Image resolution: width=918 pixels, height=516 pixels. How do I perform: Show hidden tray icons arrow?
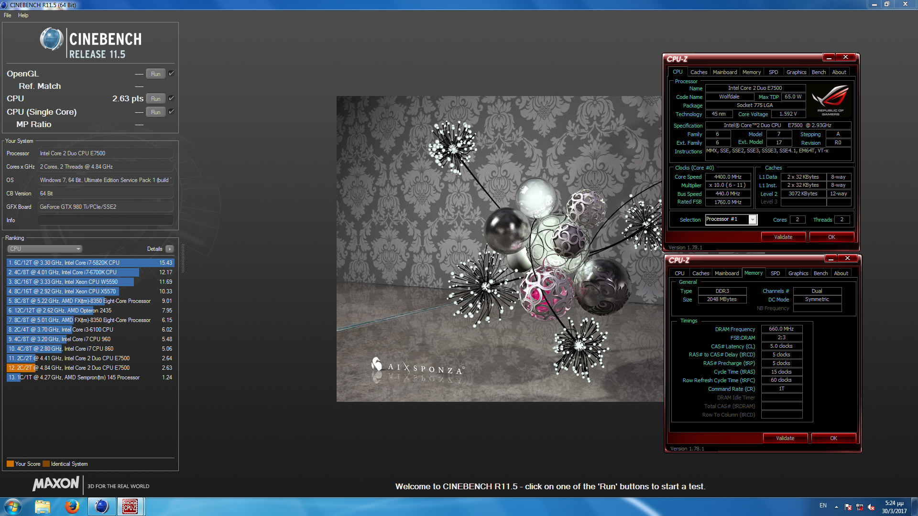click(836, 507)
